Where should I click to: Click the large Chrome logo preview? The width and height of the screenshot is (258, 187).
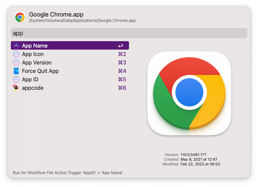189,93
